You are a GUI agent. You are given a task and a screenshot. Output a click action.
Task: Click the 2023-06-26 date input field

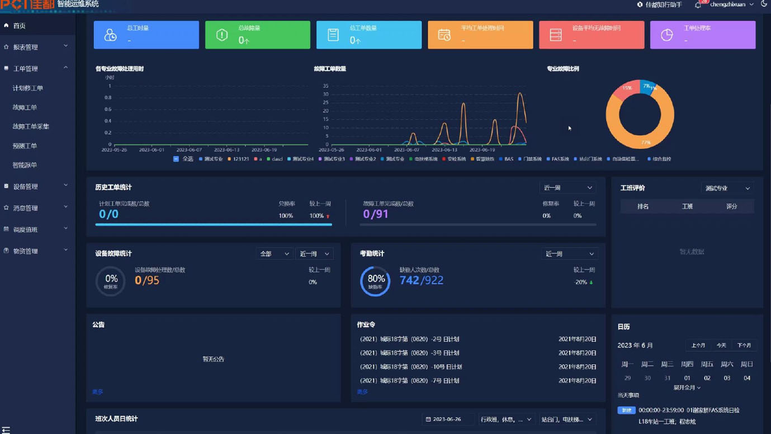[446, 419]
